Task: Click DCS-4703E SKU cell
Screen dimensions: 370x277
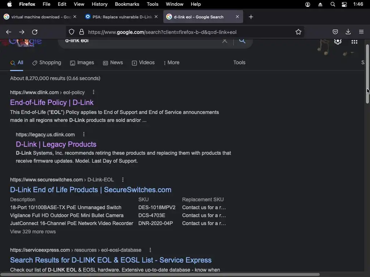Action: (x=152, y=216)
